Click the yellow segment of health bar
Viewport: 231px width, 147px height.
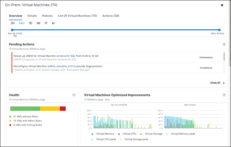point(50,108)
